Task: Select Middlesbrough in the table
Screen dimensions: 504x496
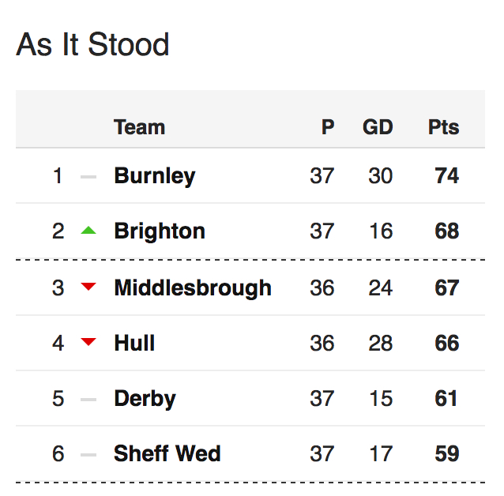Action: click(x=193, y=287)
